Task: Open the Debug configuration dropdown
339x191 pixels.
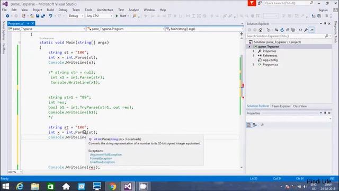Action: (x=76, y=16)
